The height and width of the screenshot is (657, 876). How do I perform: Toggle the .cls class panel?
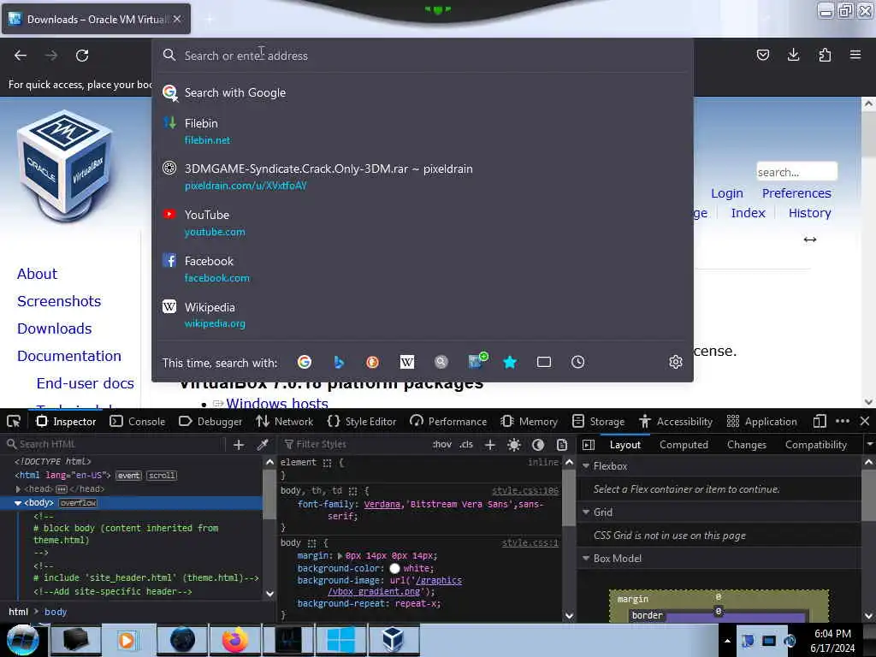click(x=466, y=445)
